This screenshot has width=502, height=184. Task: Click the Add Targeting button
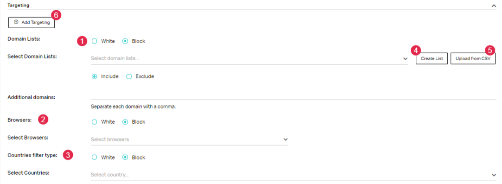(32, 22)
